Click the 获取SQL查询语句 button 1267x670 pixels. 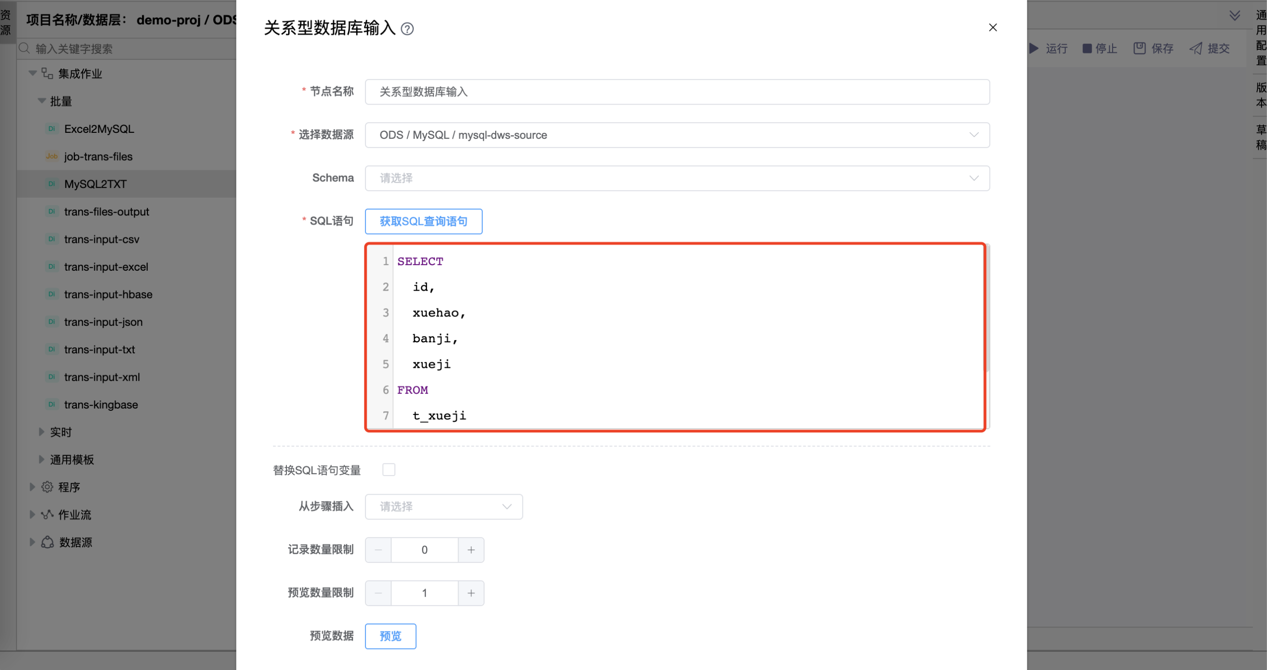[423, 221]
